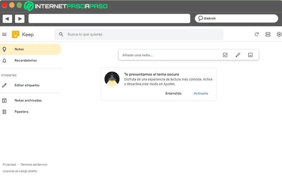The width and height of the screenshot is (282, 176).
Task: Click the 'Te presentamos el tema oscuro' heading
Action: point(152,74)
